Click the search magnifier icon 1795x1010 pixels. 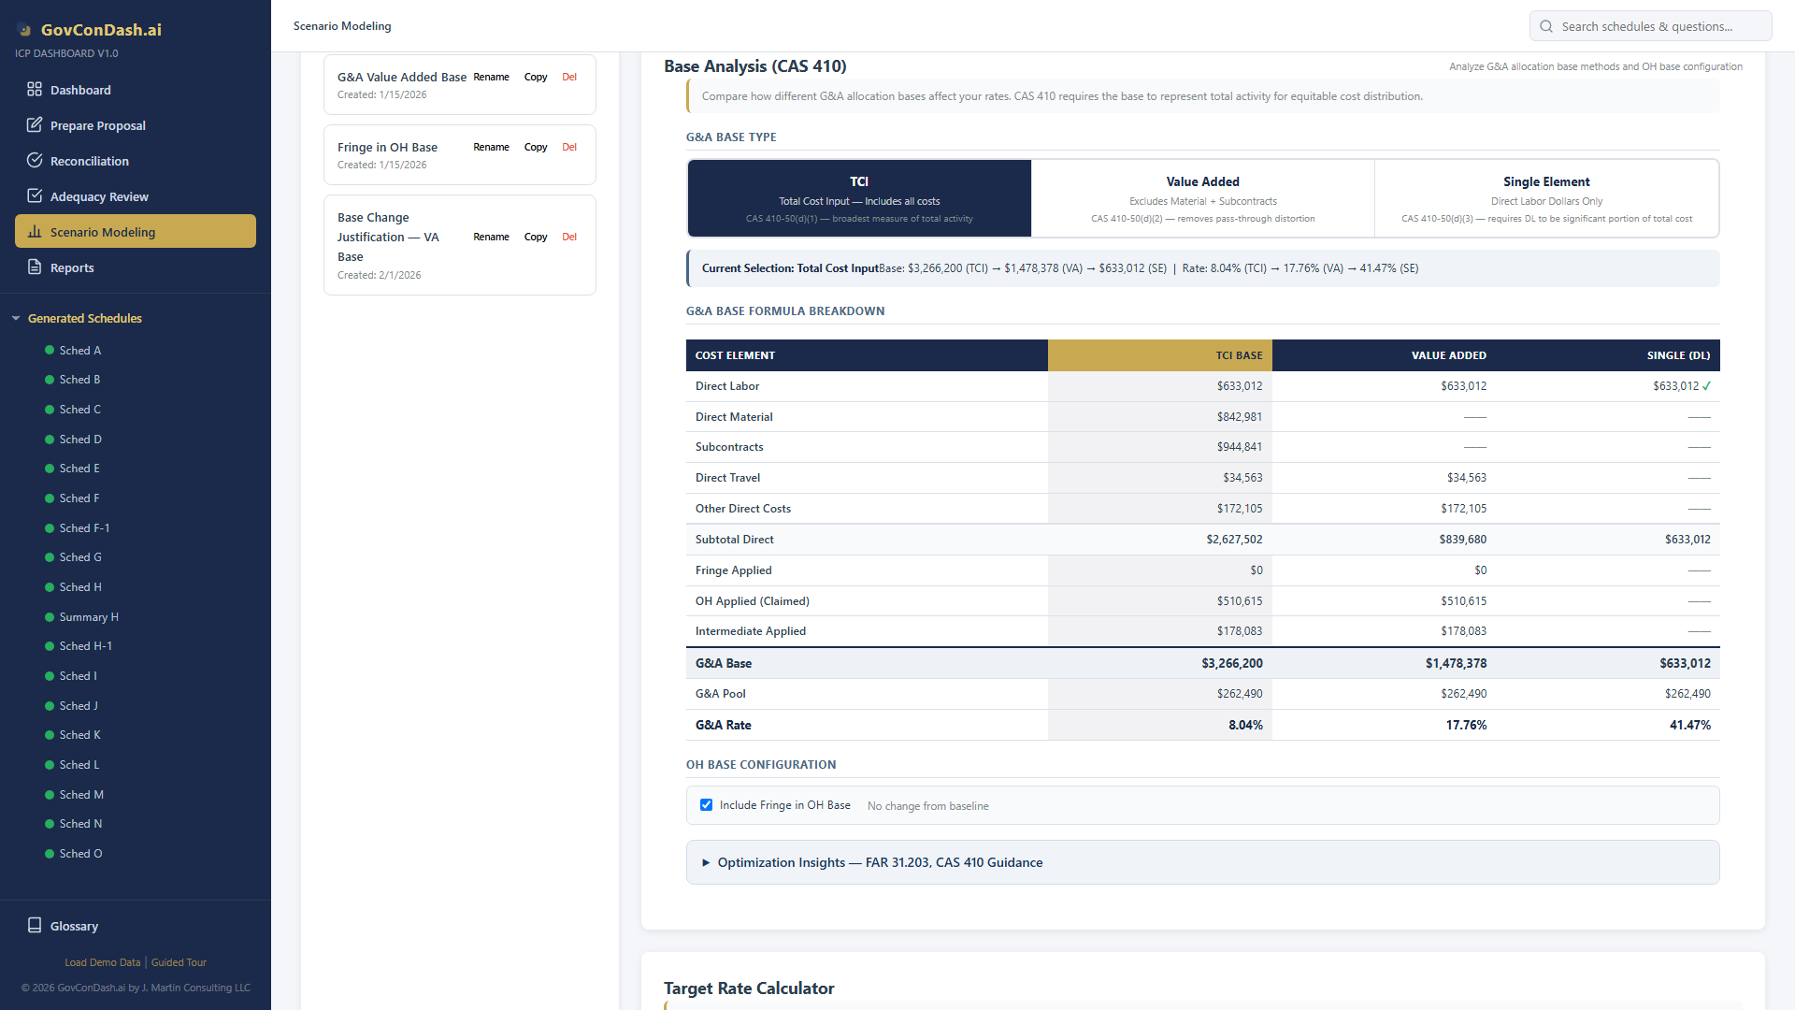point(1546,26)
